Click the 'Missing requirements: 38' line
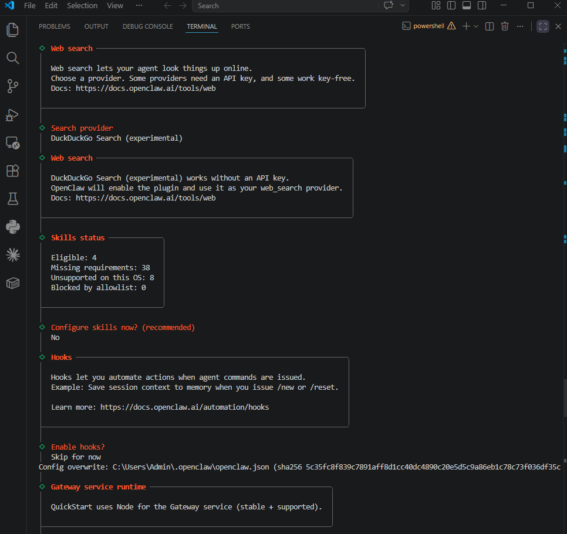This screenshot has width=567, height=534. coord(100,267)
